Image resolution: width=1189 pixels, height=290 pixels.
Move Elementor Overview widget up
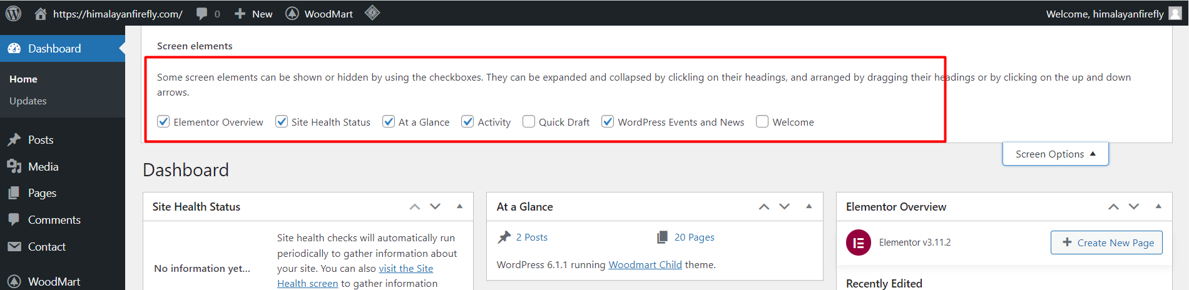(1113, 206)
